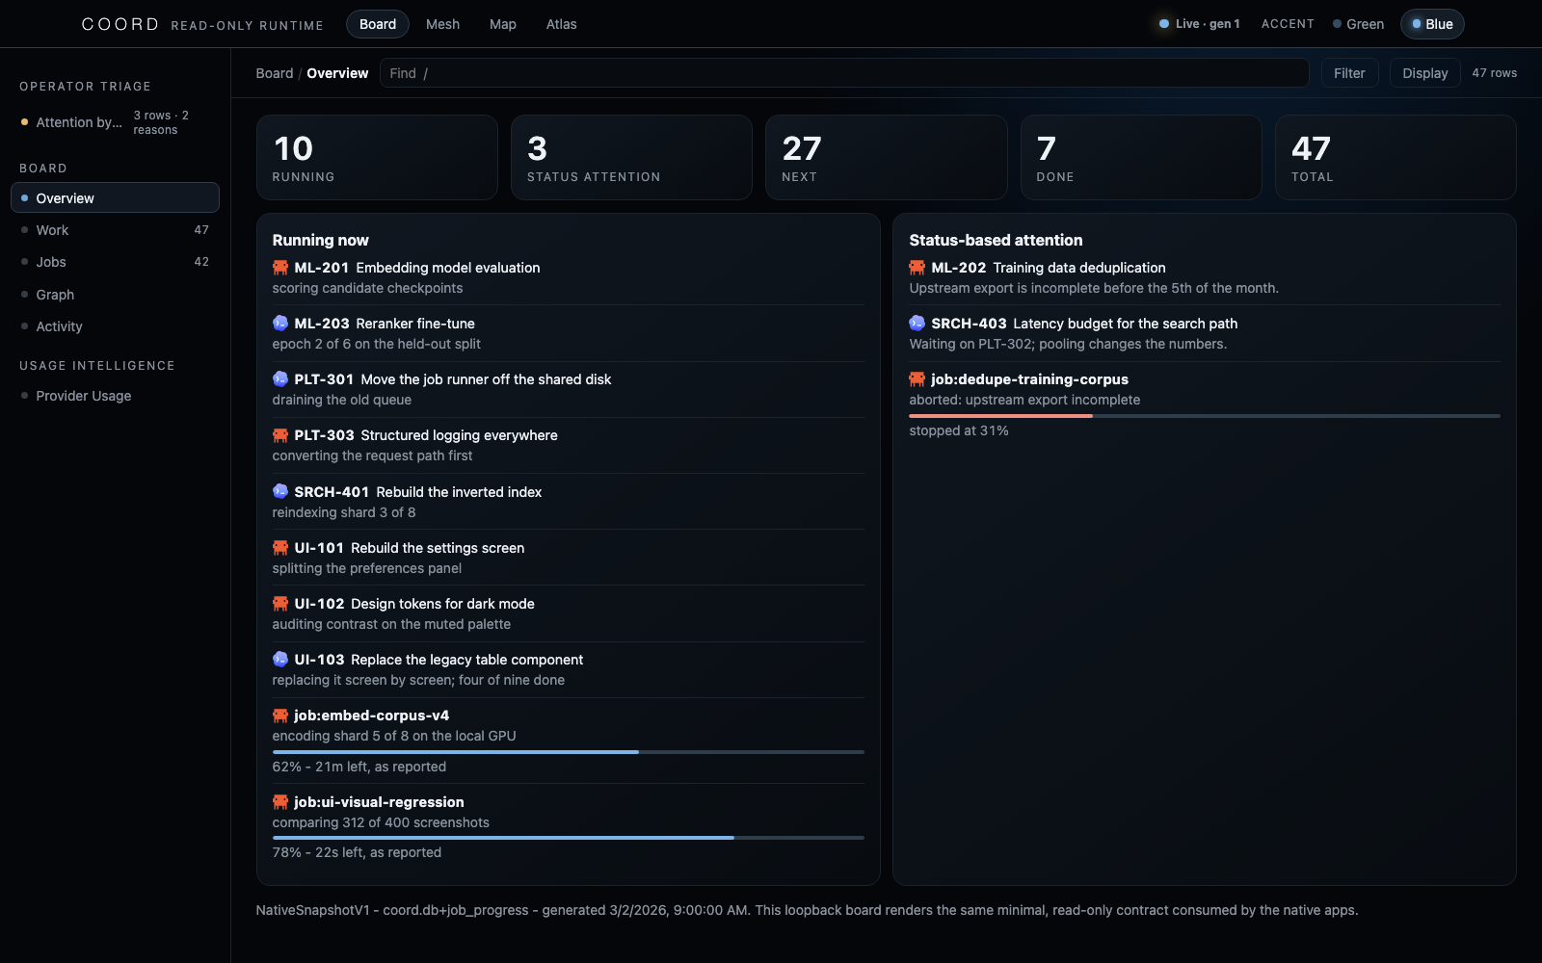Switch to the Mesh tab
This screenshot has height=963, width=1542.
pyautogui.click(x=442, y=24)
